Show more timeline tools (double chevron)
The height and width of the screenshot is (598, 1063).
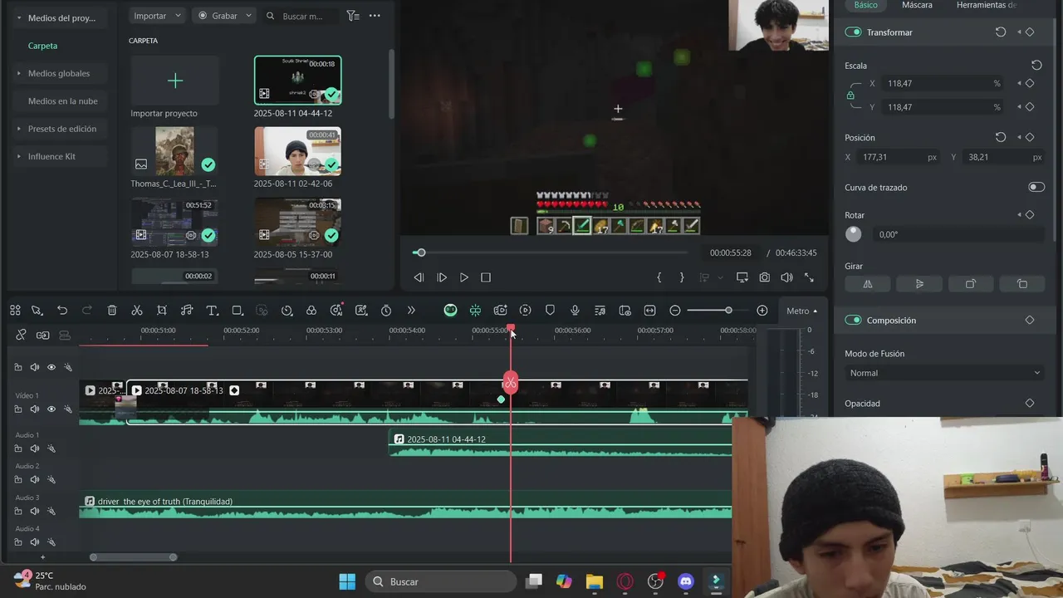coord(411,311)
